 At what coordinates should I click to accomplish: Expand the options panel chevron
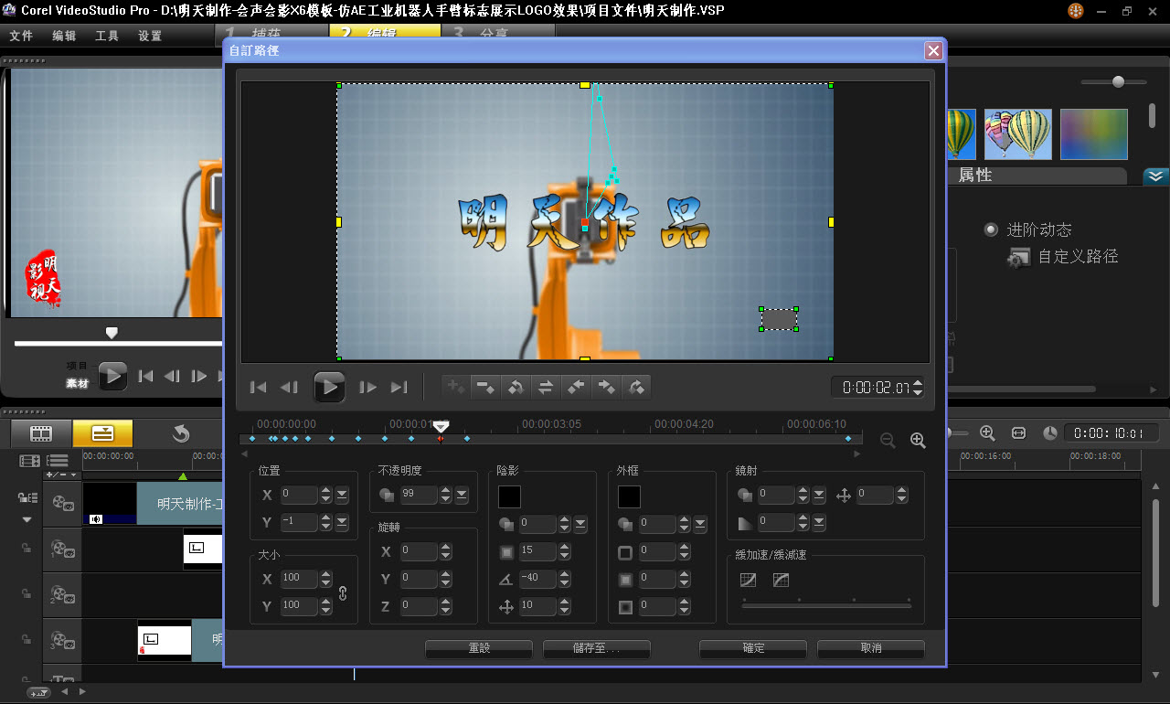pyautogui.click(x=1155, y=176)
